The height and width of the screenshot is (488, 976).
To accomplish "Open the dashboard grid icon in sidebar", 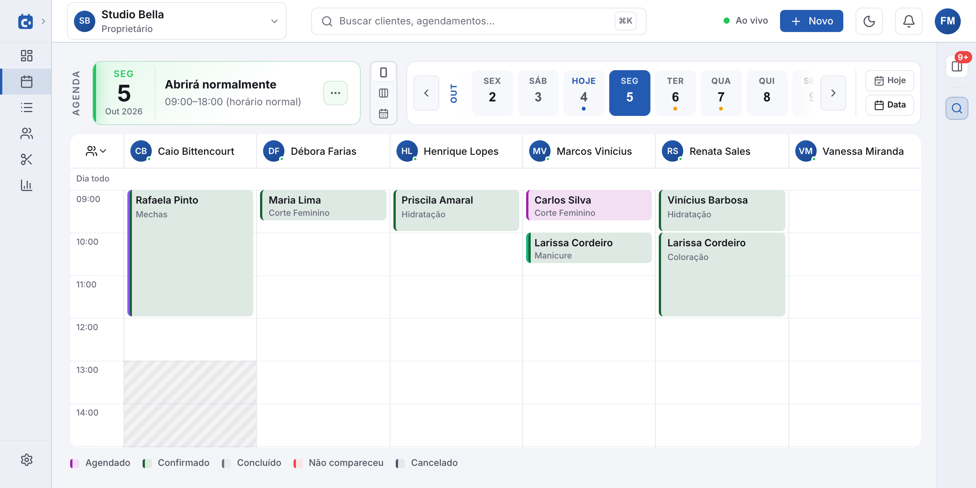I will [x=26, y=56].
